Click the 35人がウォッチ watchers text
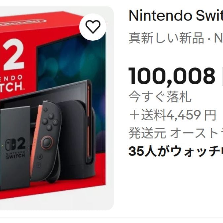223x223 pixels. (x=176, y=151)
